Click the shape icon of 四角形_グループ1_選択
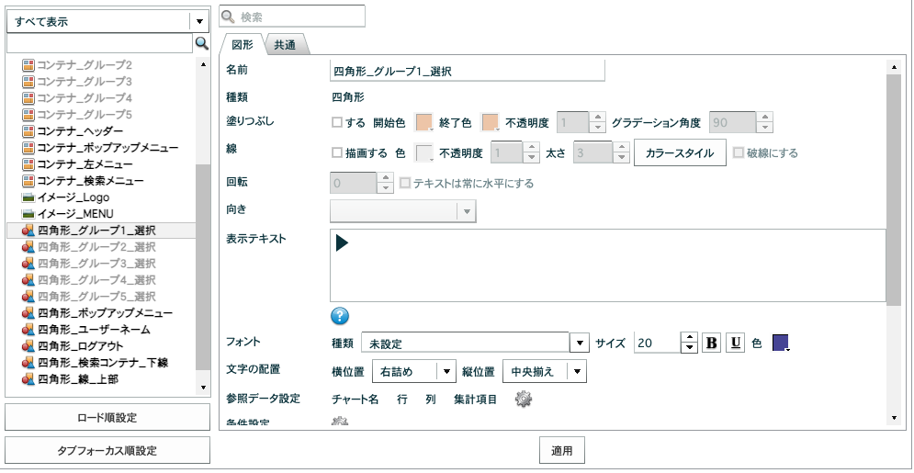Image resolution: width=914 pixels, height=473 pixels. [x=28, y=231]
